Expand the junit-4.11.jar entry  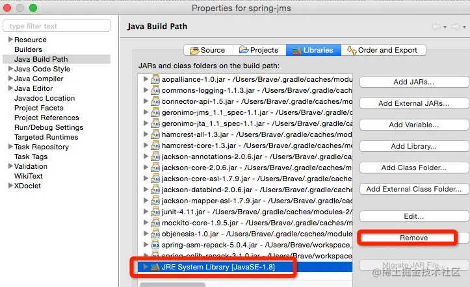click(146, 212)
